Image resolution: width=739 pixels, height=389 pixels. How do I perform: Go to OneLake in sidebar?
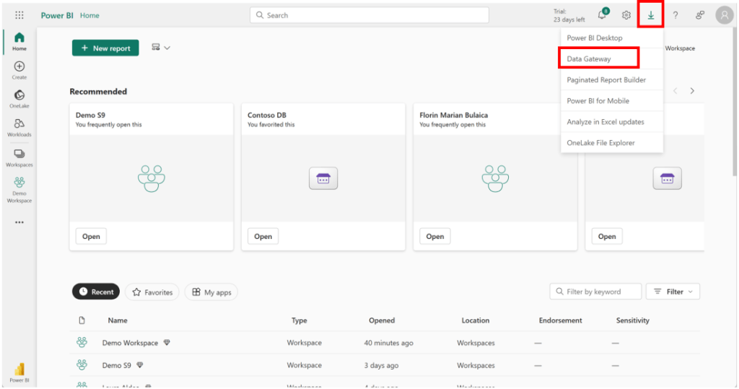point(19,99)
